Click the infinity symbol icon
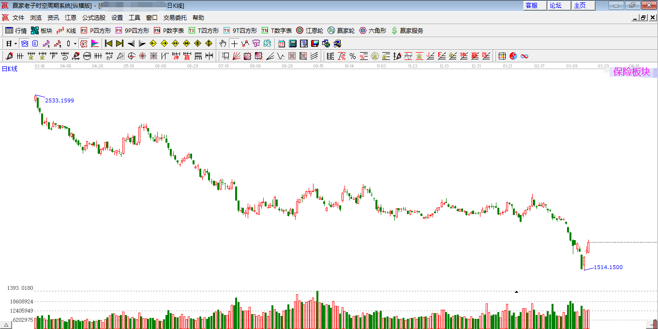This screenshot has height=329, width=658. click(524, 56)
